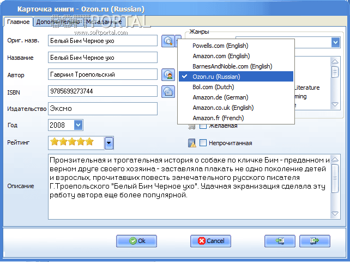Click the ISBN lookup icon beside ISBN field

coord(168,92)
